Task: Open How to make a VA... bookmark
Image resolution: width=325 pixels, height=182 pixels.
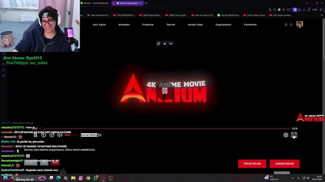Action: coord(202,15)
